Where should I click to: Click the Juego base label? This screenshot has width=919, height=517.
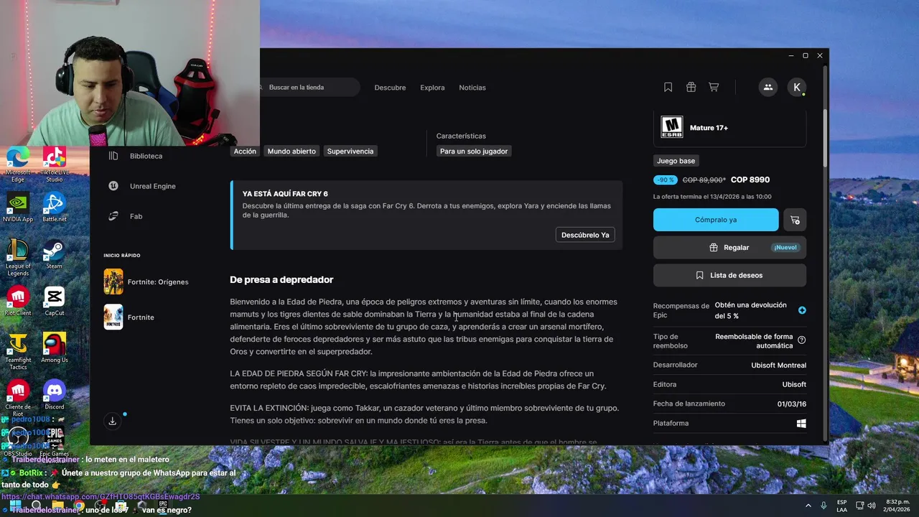[x=676, y=161]
